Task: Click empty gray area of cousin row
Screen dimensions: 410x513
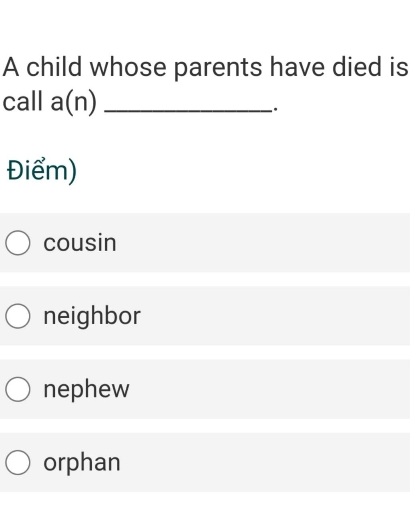Action: 260,243
